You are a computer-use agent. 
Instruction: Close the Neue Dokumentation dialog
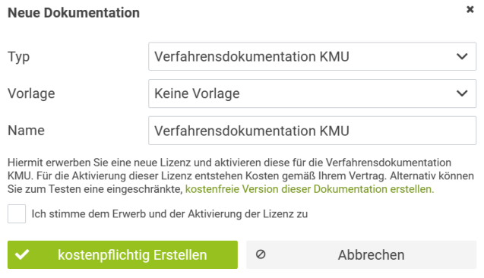coord(470,10)
